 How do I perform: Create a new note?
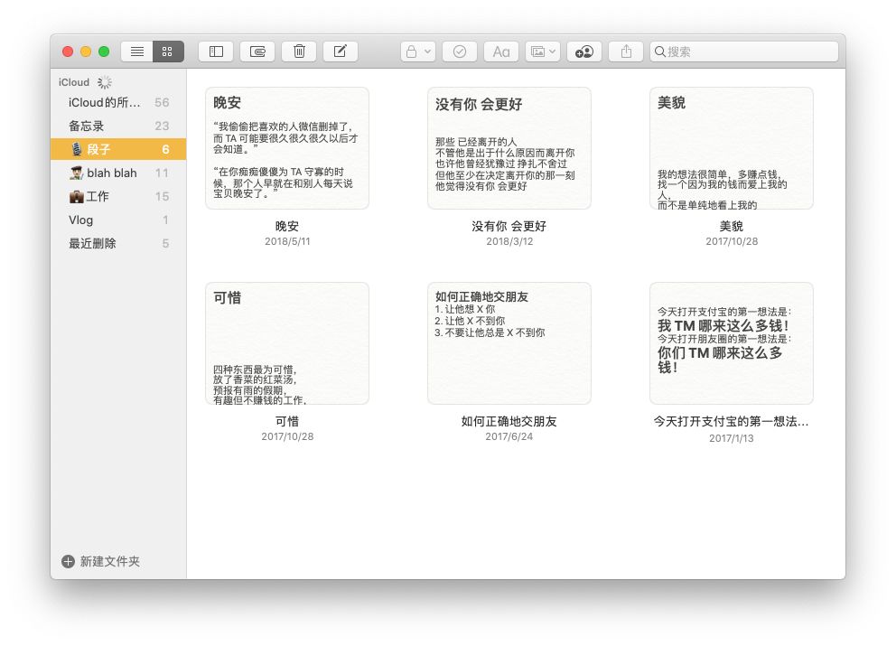(x=341, y=51)
